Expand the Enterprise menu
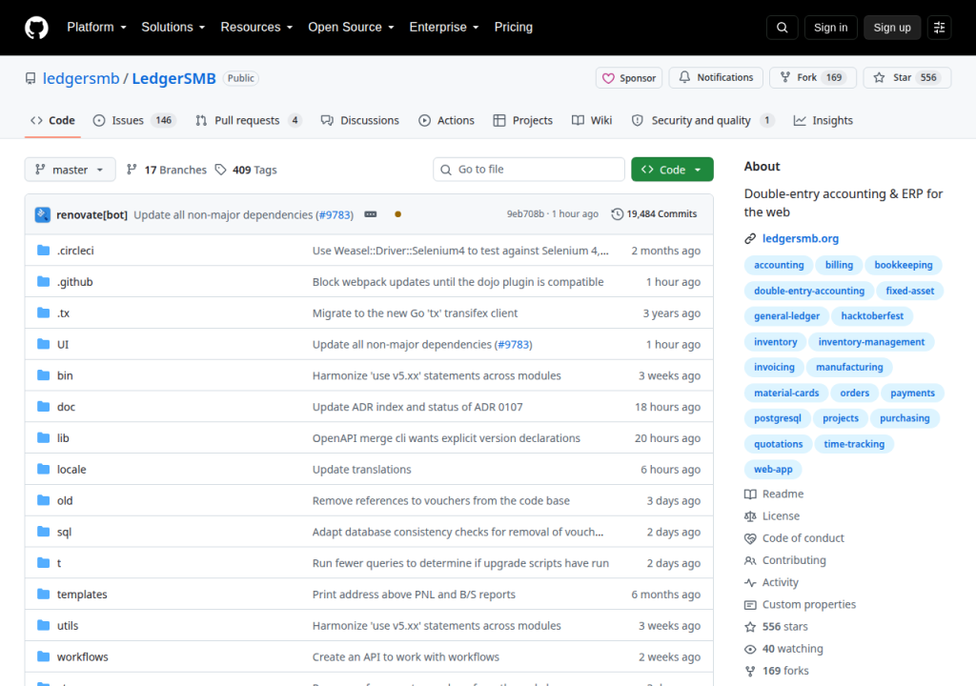976x686 pixels. click(x=444, y=28)
